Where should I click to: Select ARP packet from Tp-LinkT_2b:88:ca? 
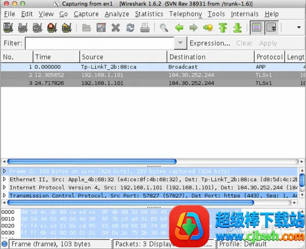coord(153,67)
